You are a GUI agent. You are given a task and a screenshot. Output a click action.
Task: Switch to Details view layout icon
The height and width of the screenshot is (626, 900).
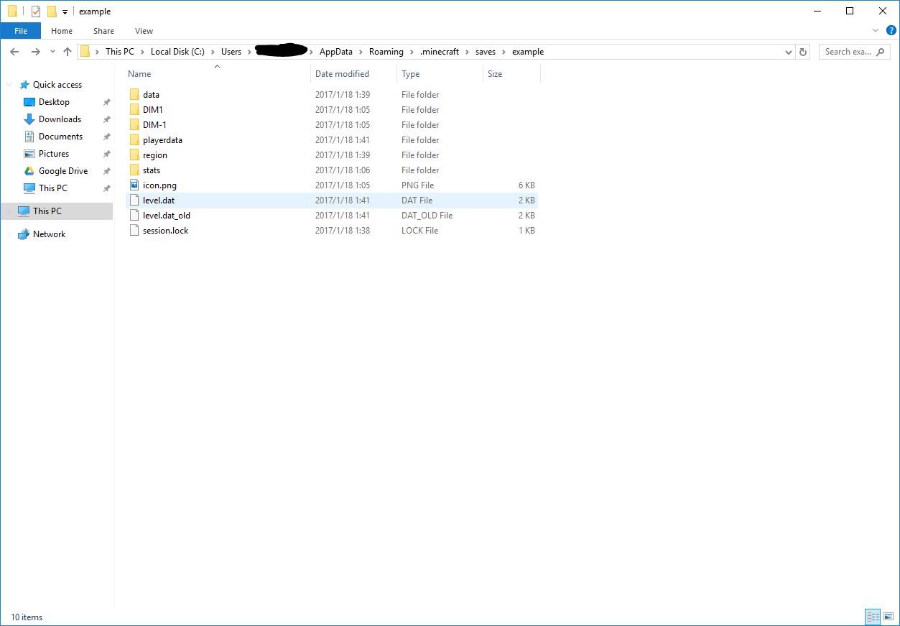click(x=873, y=617)
